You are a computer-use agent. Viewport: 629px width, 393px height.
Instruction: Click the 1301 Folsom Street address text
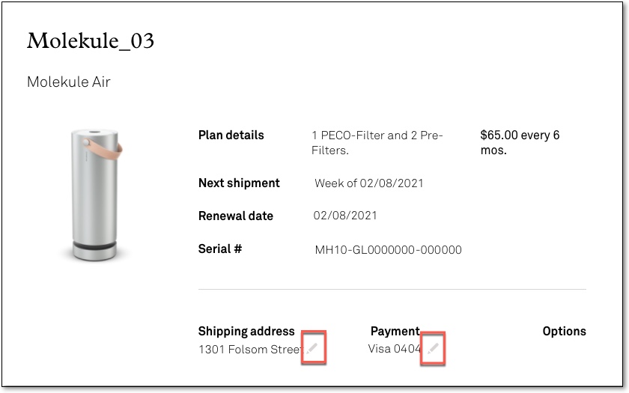coord(250,349)
